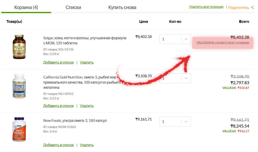Screen dimensions: 258x152
Task: Click Solgar price ₸8,402.38 in Цена column
Action: 143,37
